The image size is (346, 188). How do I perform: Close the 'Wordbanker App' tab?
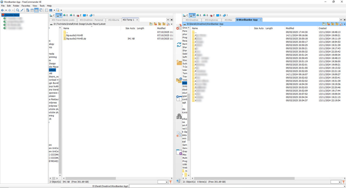click(x=261, y=20)
